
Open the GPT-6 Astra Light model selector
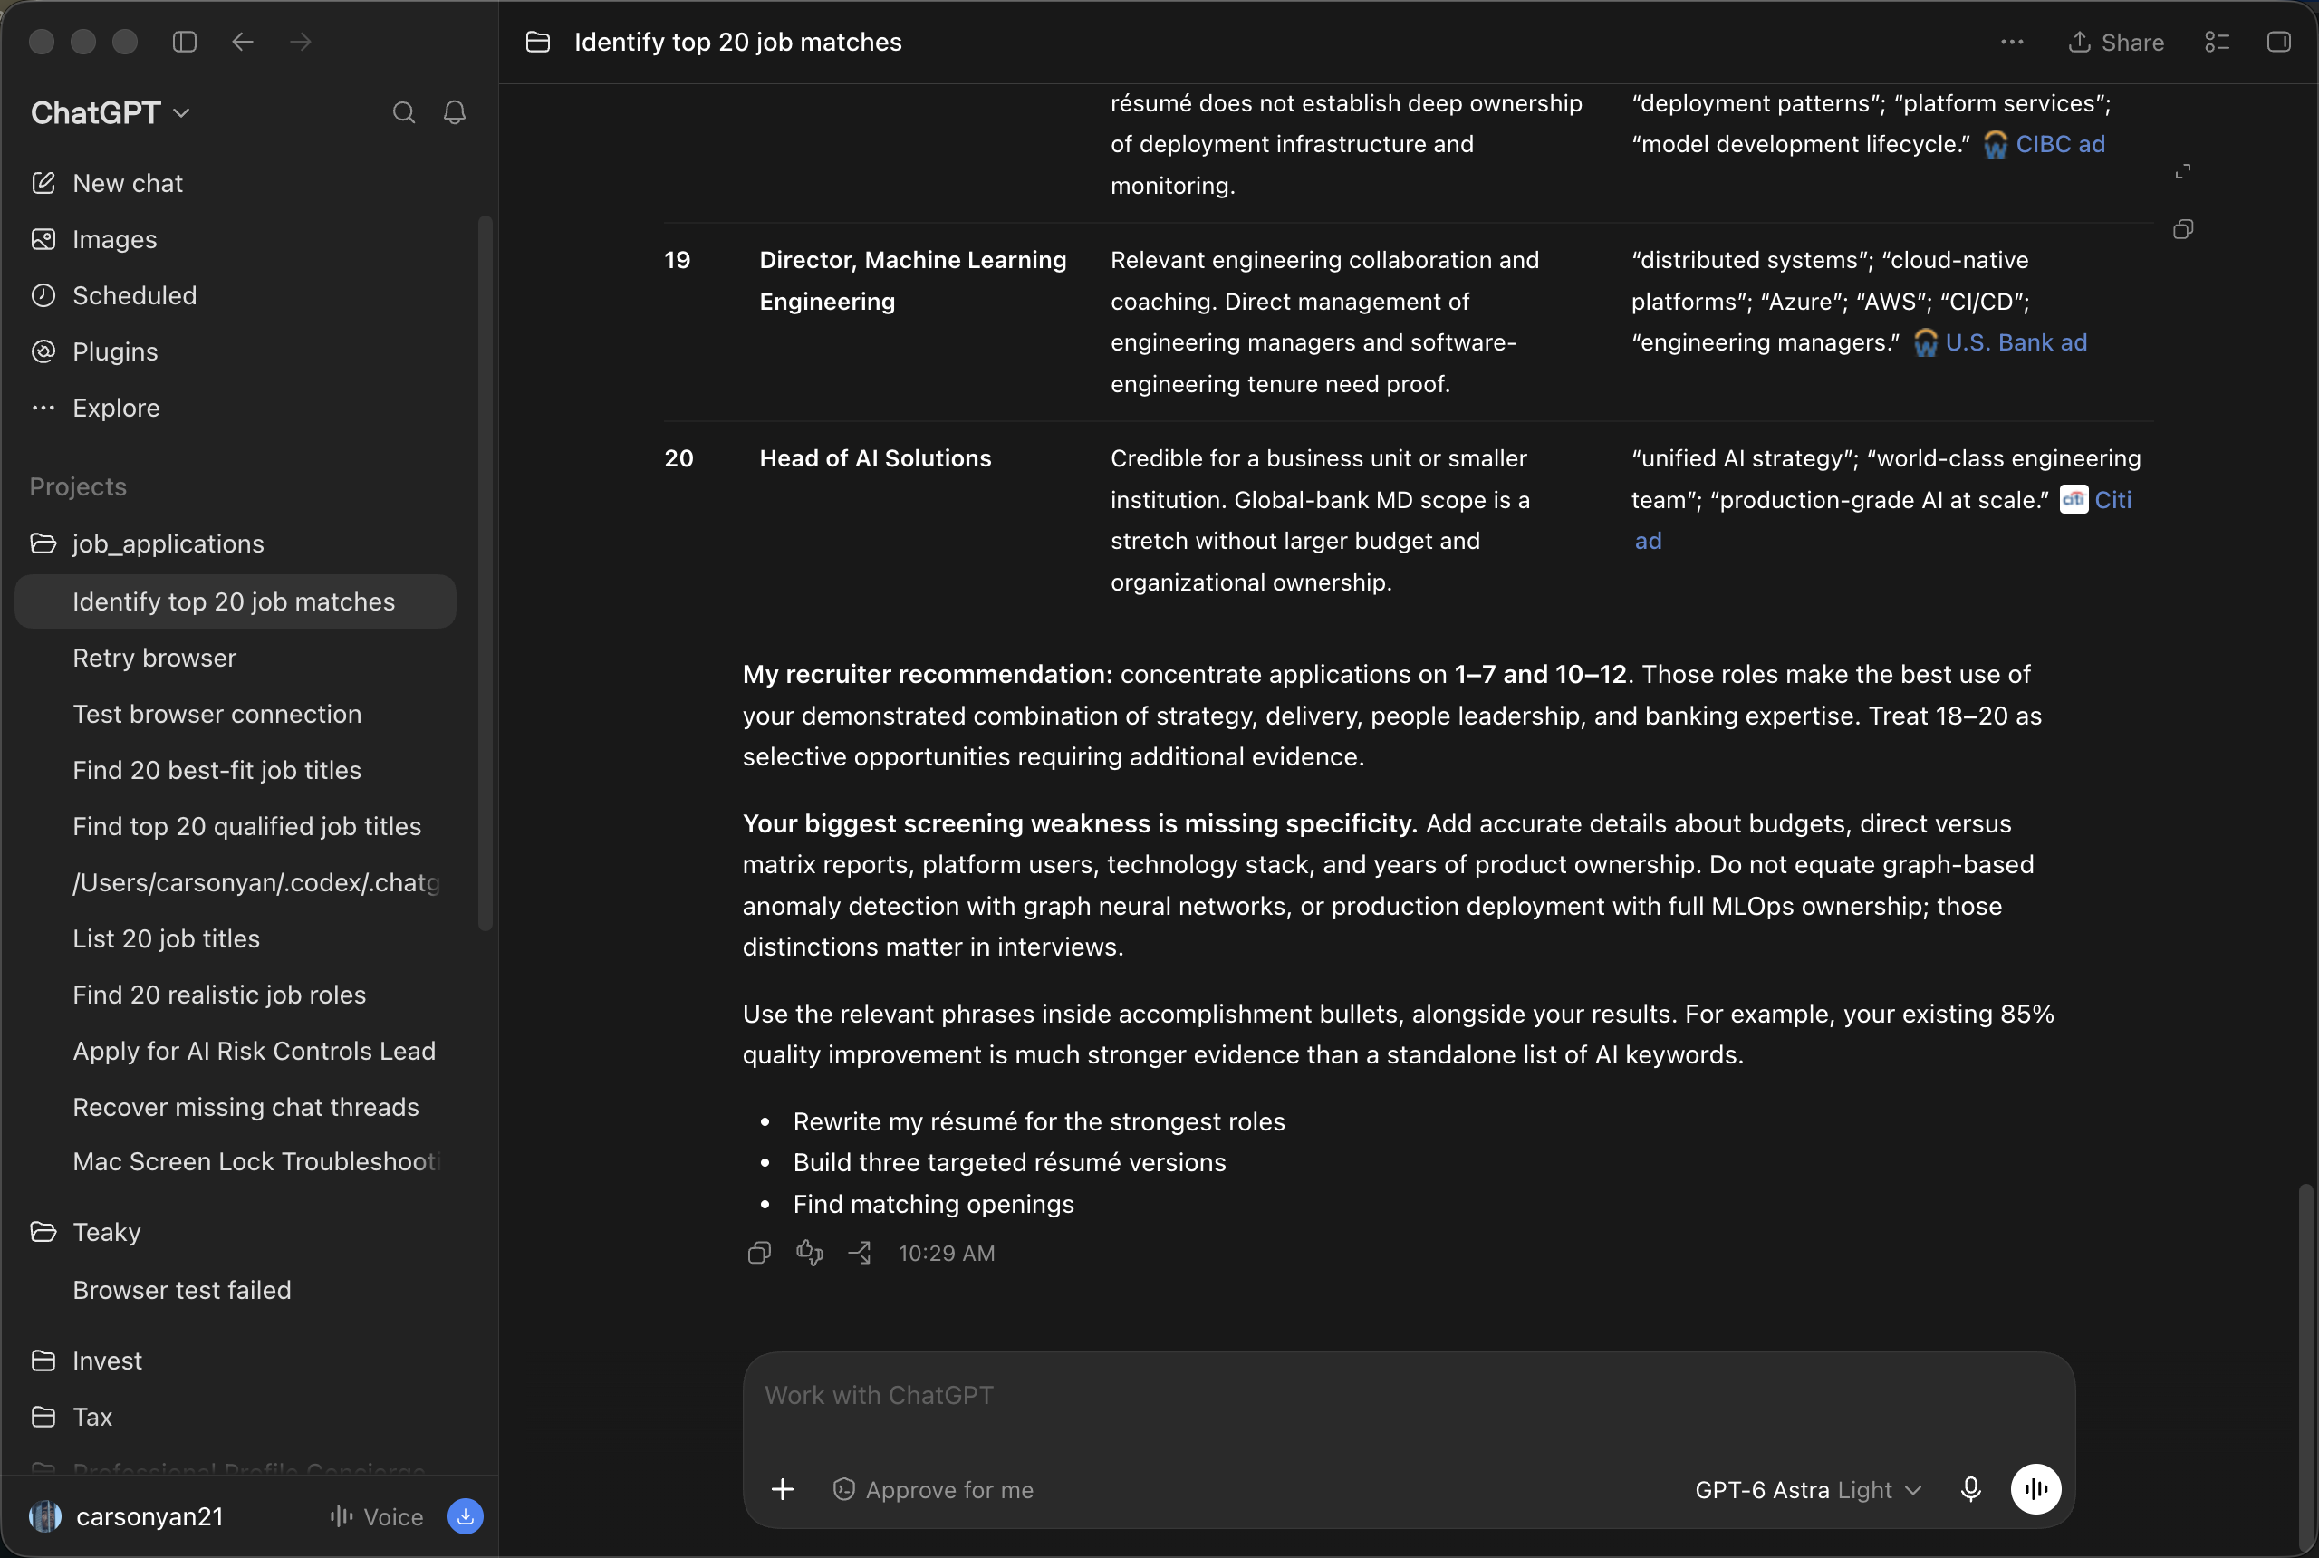[1808, 1489]
